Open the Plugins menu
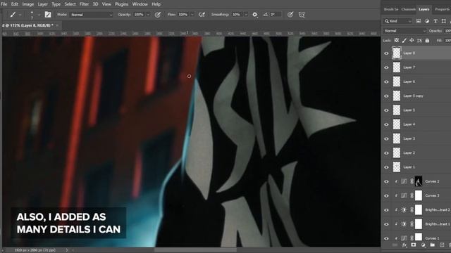The image size is (451, 253). pyautogui.click(x=121, y=4)
